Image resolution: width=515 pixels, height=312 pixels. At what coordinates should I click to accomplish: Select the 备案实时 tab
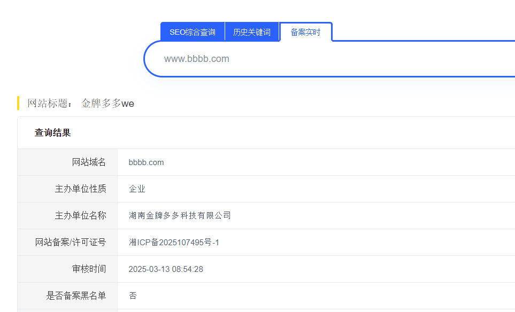(305, 32)
